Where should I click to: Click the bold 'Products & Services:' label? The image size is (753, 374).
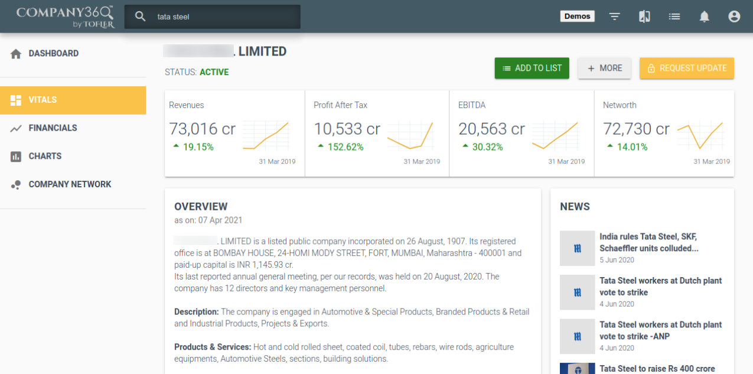coord(213,347)
